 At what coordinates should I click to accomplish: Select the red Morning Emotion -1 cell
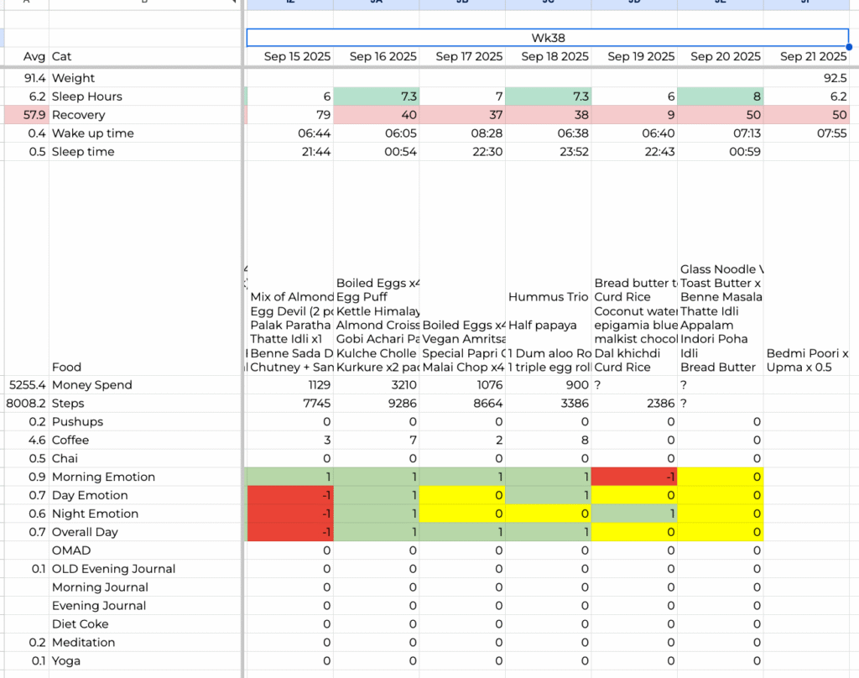634,477
